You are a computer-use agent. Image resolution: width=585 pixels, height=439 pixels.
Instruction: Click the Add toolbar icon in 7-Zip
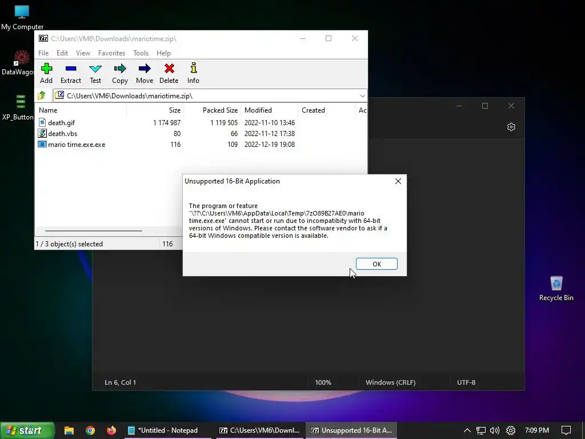(x=46, y=73)
